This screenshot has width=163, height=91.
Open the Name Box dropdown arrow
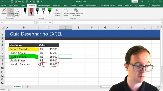(33, 22)
